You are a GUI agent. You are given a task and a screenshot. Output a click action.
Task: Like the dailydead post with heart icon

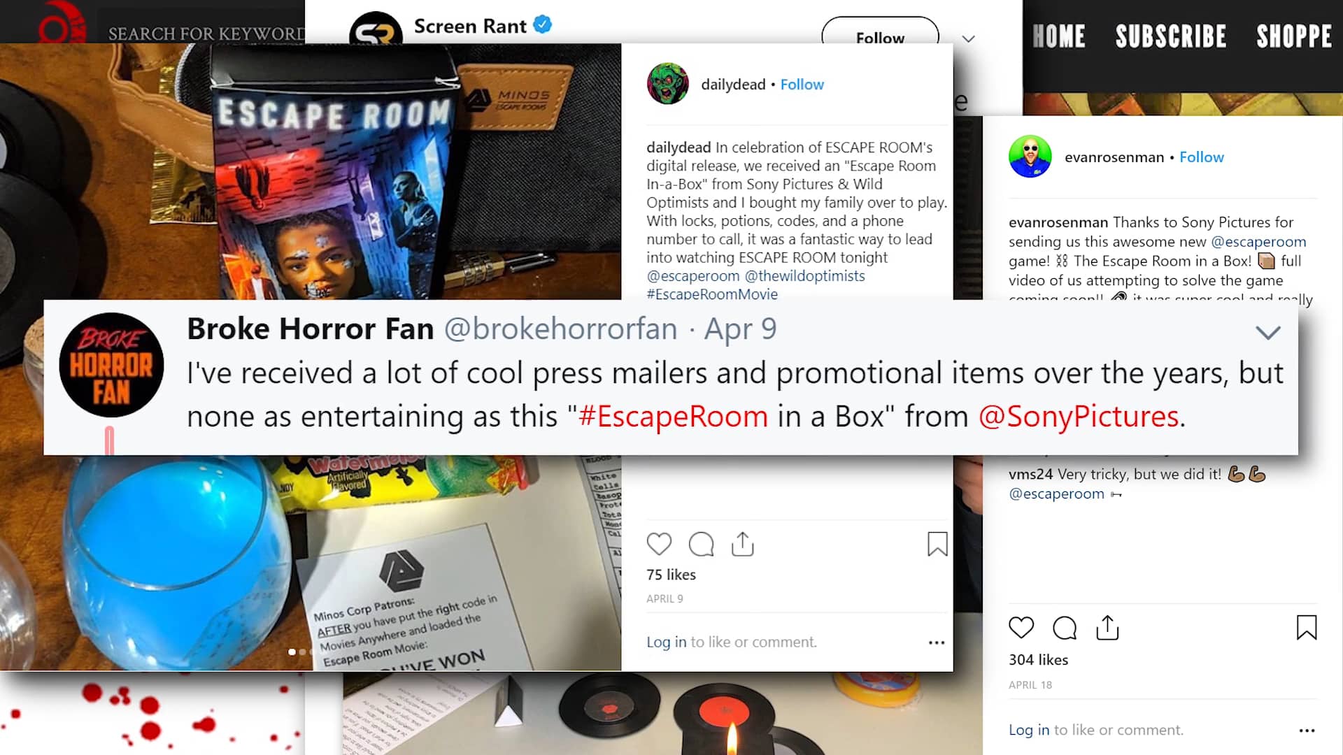(659, 544)
